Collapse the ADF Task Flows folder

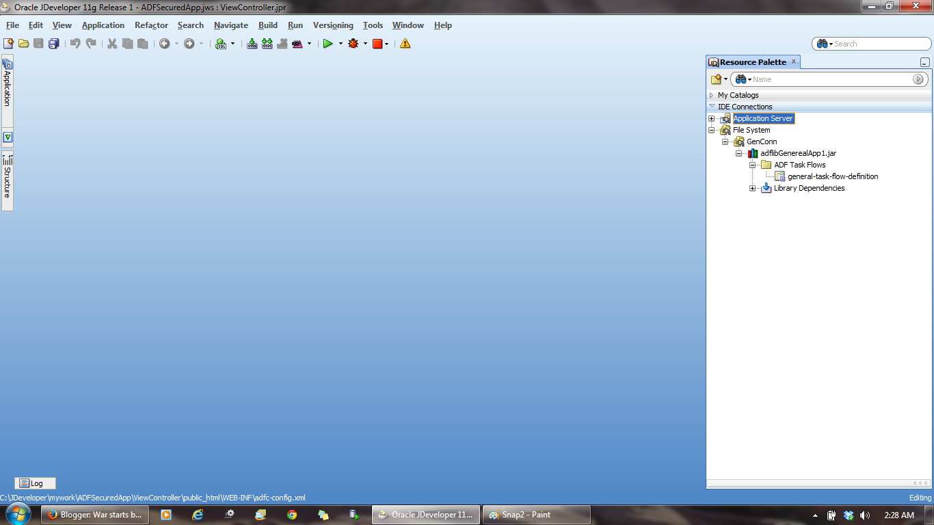[753, 165]
